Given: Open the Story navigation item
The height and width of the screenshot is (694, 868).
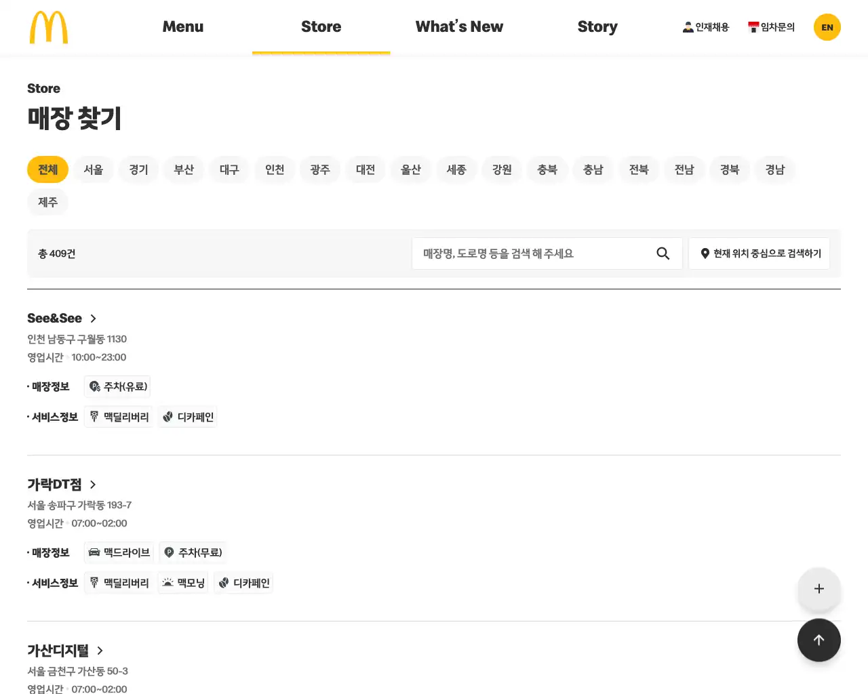Looking at the screenshot, I should pos(597,27).
